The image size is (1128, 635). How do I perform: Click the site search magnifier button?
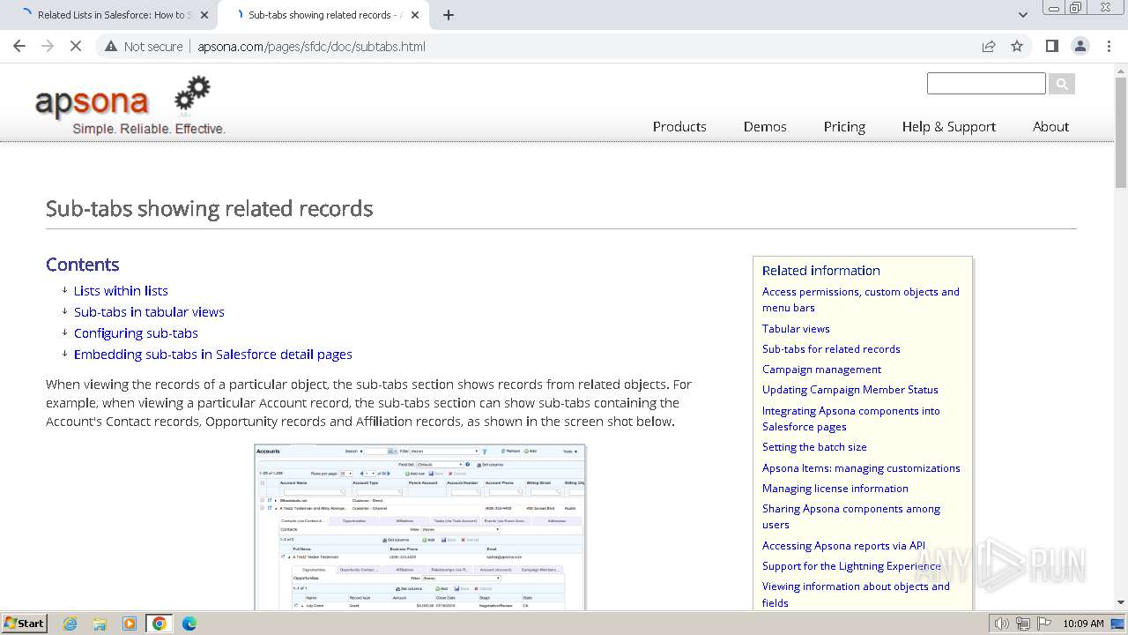click(1062, 84)
